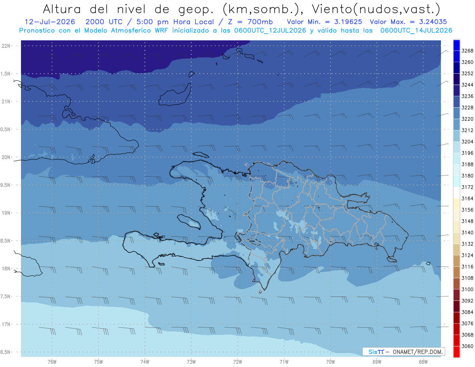Click the '21N' latitude label
The height and width of the screenshot is (367, 475).
[6, 102]
